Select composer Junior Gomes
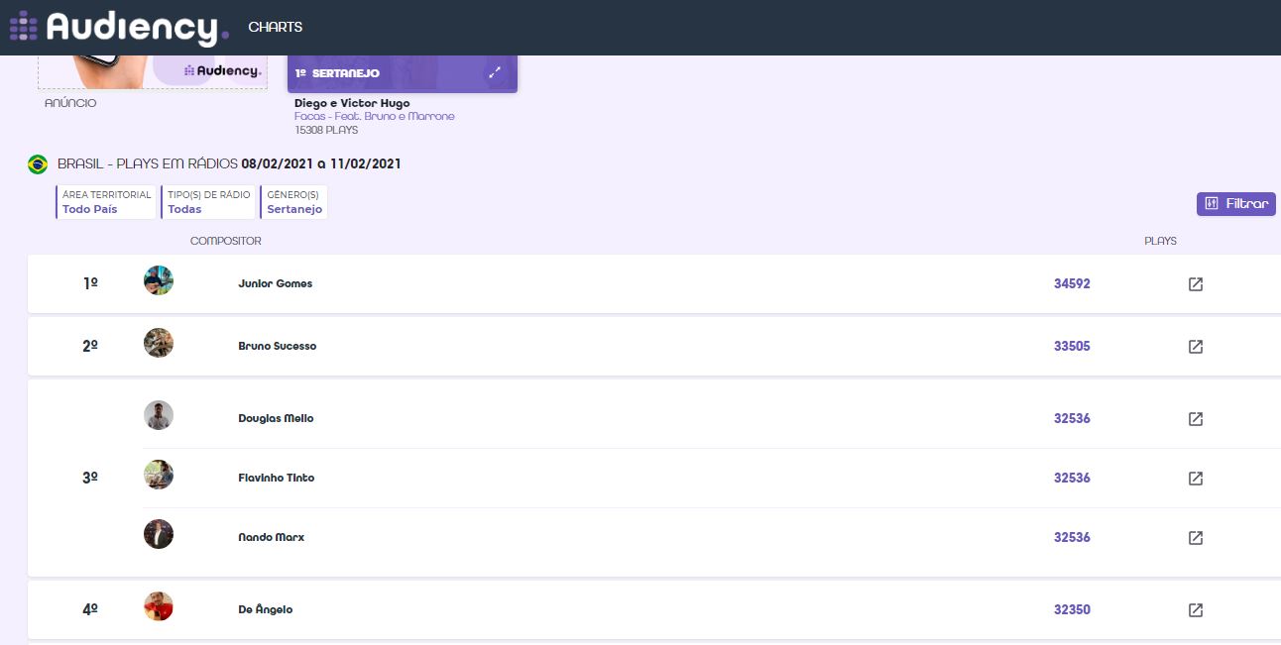The image size is (1281, 645). coord(276,283)
